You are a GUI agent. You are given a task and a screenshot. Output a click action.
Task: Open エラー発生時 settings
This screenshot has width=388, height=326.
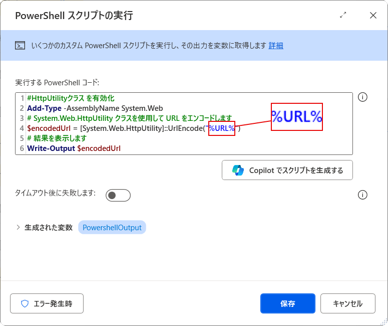pos(47,303)
